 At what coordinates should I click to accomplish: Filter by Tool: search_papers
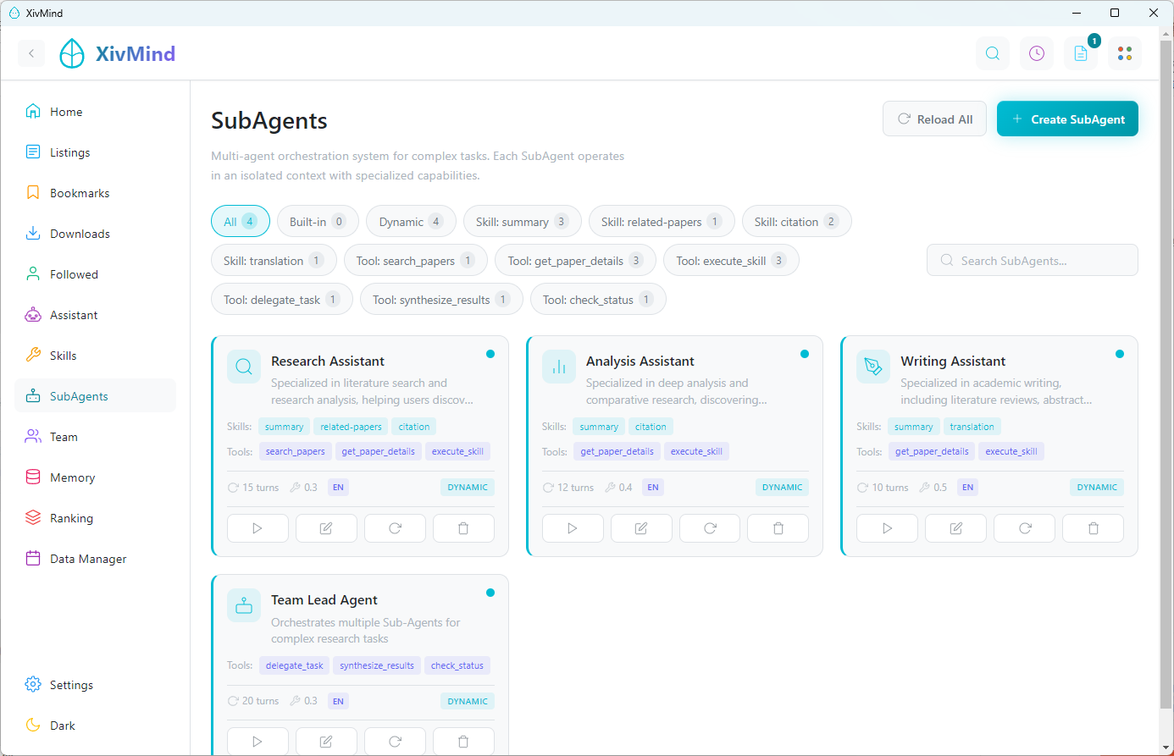pos(415,261)
